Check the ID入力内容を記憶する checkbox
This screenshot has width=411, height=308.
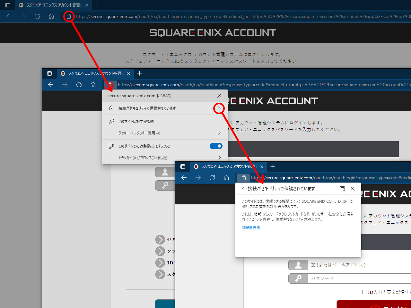click(x=364, y=292)
